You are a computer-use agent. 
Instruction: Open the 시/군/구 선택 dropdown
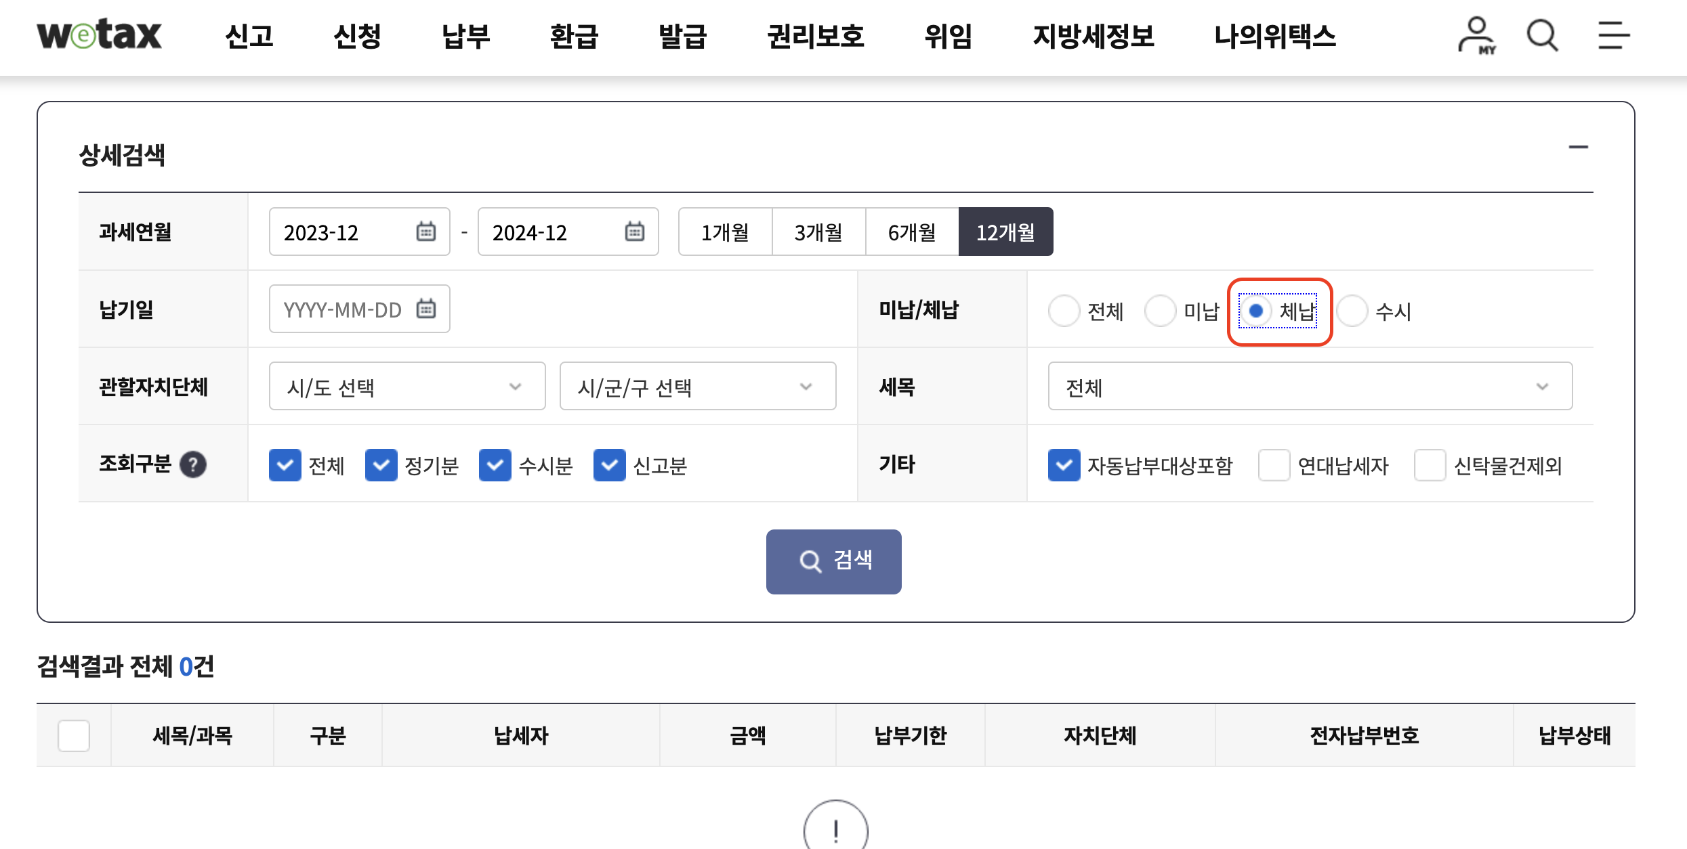tap(698, 386)
